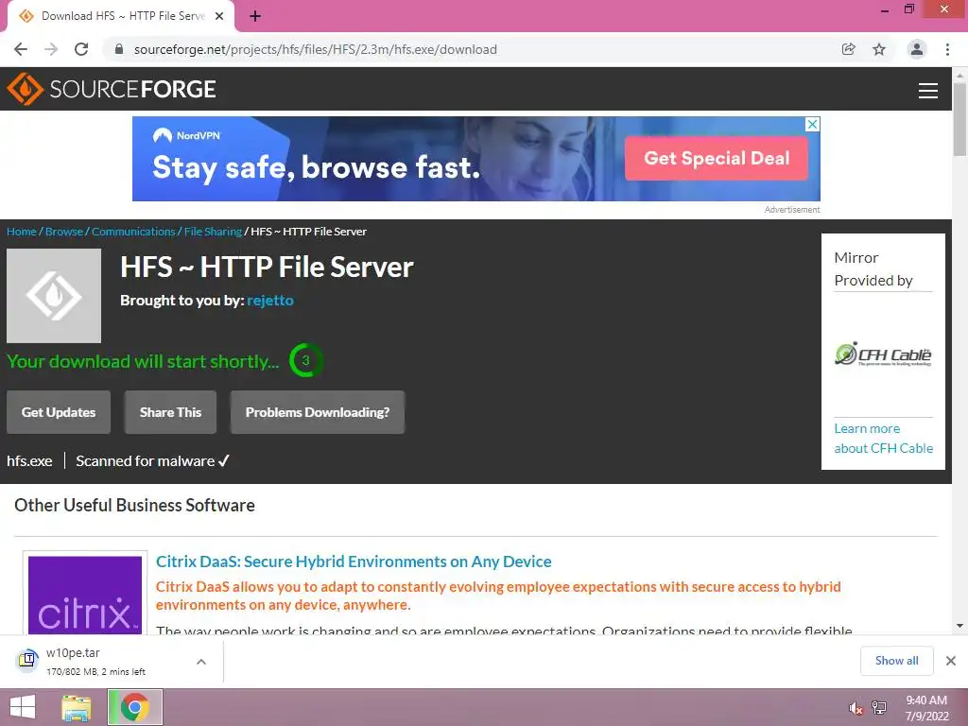Click the page vertical scrollbar thumb
Viewport: 968px width, 726px height.
pos(959,119)
